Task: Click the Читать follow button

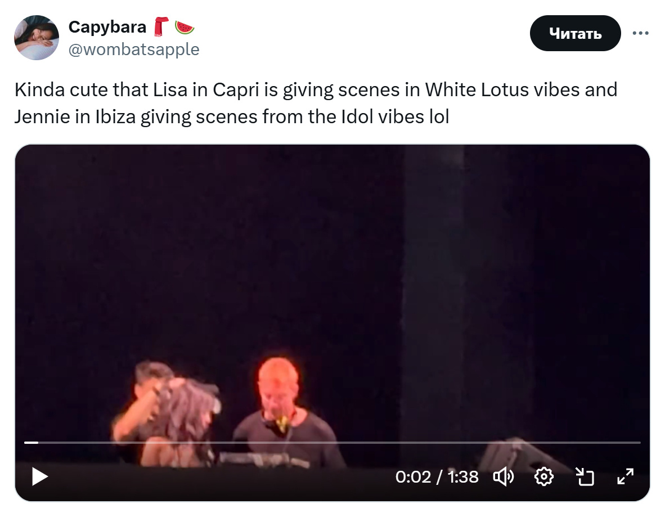Action: pos(575,33)
